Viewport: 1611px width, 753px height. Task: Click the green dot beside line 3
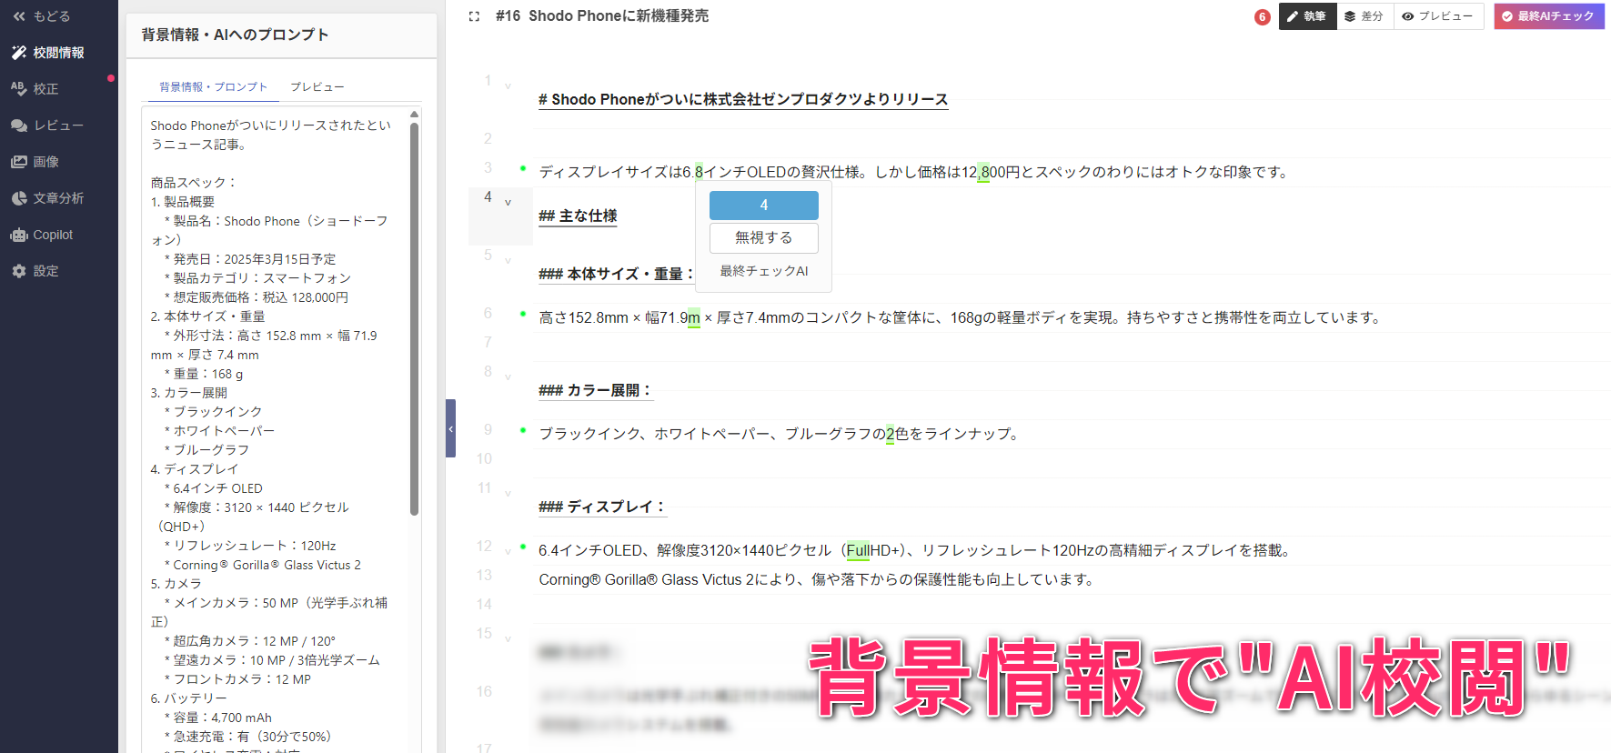click(x=523, y=168)
